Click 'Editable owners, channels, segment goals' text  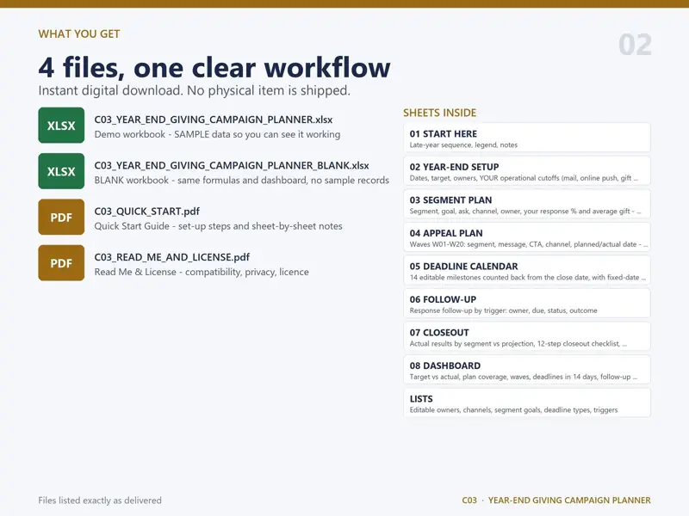pos(513,410)
